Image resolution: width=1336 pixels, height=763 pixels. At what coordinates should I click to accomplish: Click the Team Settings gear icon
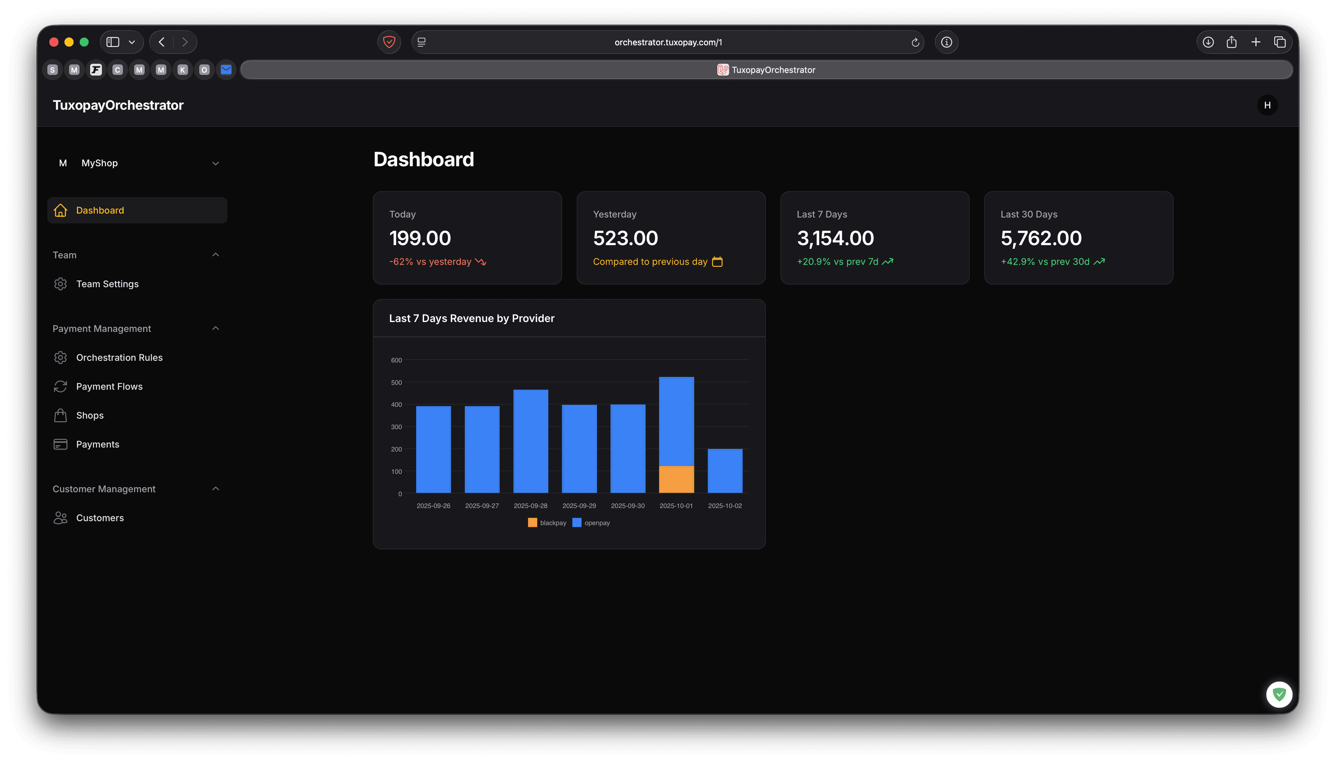[60, 284]
